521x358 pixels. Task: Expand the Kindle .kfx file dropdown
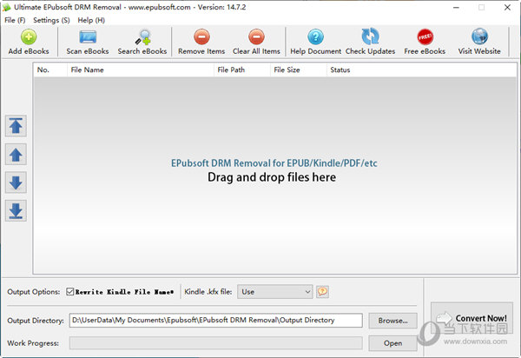click(x=274, y=291)
